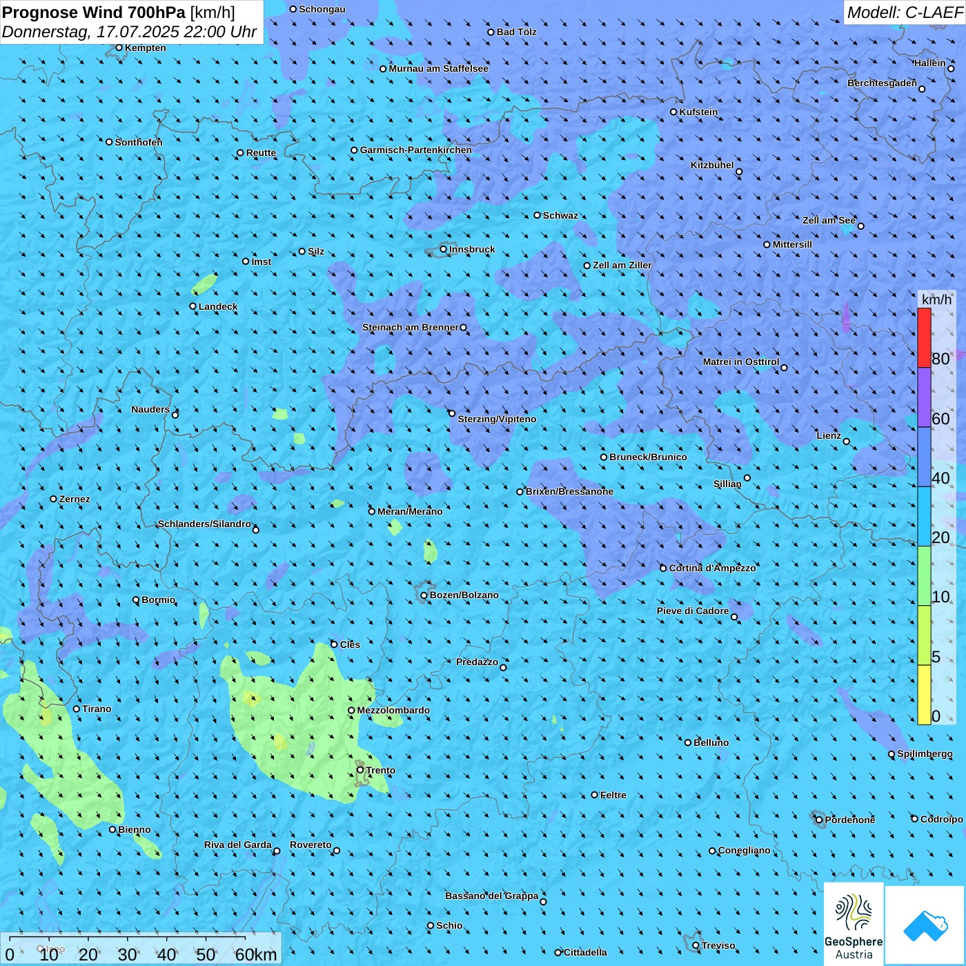Click the Reutte label
This screenshot has height=966, width=966.
pos(261,152)
